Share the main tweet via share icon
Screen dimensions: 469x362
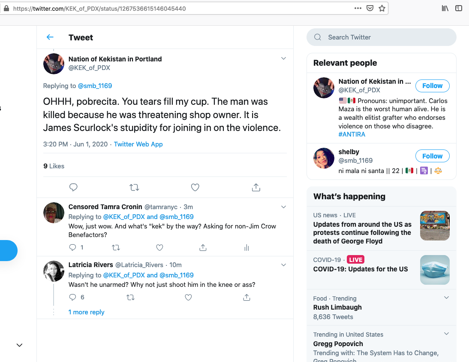(256, 187)
